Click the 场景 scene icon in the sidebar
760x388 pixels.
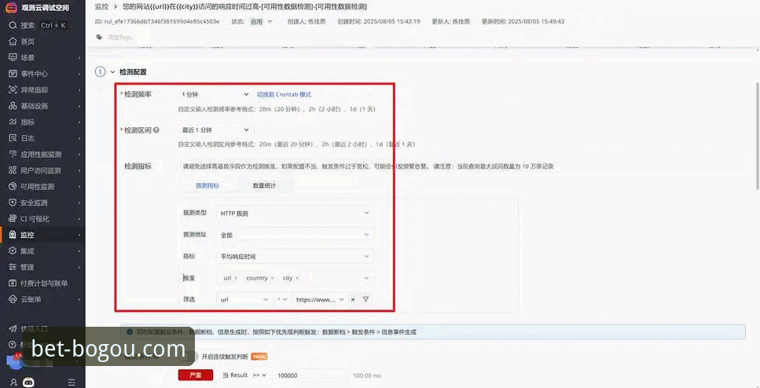(13, 57)
